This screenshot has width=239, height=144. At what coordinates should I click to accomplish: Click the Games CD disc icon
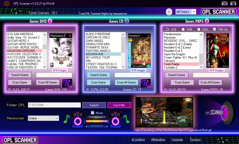click(127, 21)
